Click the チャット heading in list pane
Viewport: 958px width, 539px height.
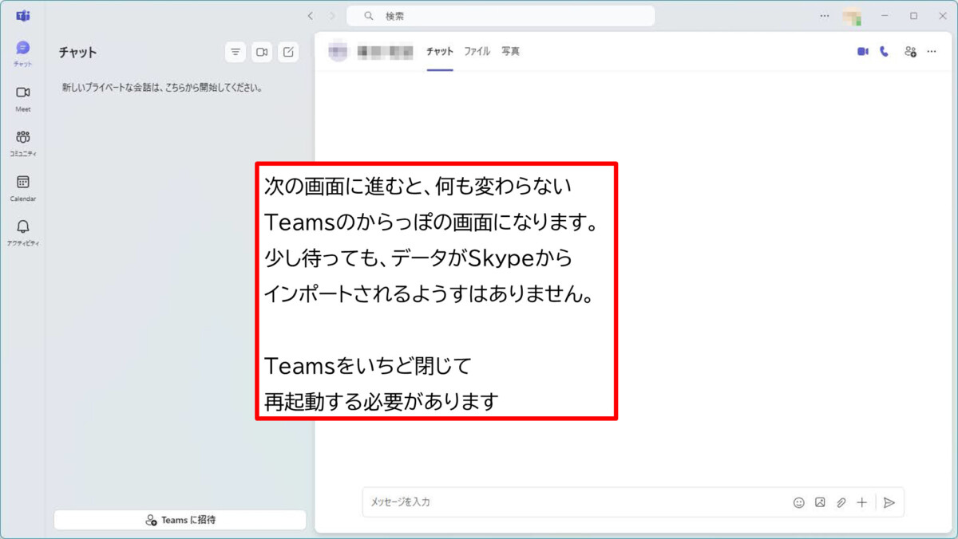pos(77,53)
